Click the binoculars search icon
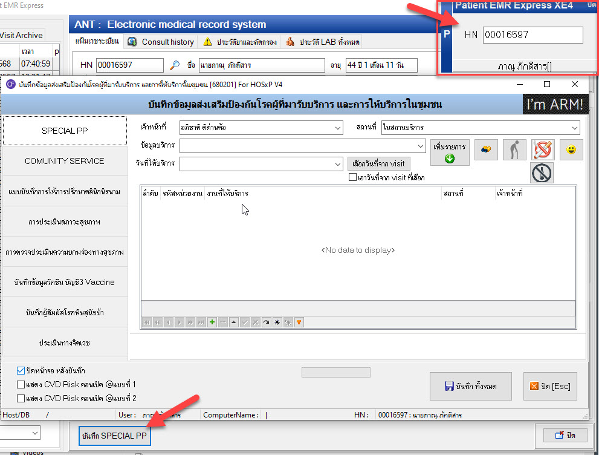The height and width of the screenshot is (455, 599). pyautogui.click(x=486, y=149)
